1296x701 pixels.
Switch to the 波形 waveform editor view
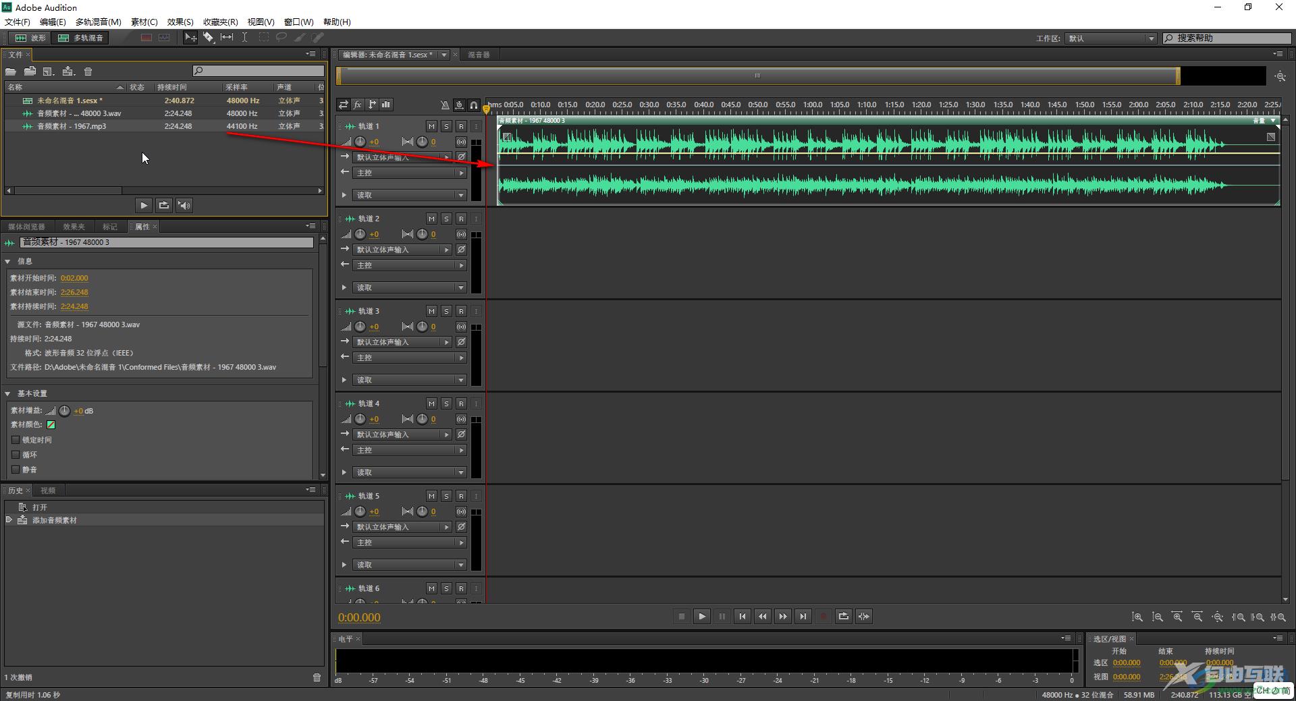pyautogui.click(x=31, y=38)
